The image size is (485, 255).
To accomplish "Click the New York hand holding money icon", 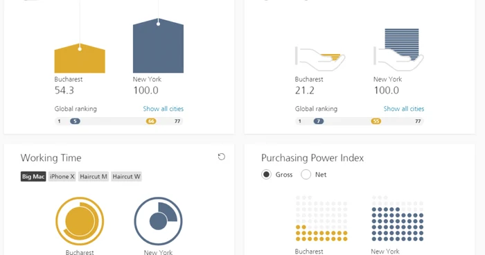I will coord(398,50).
